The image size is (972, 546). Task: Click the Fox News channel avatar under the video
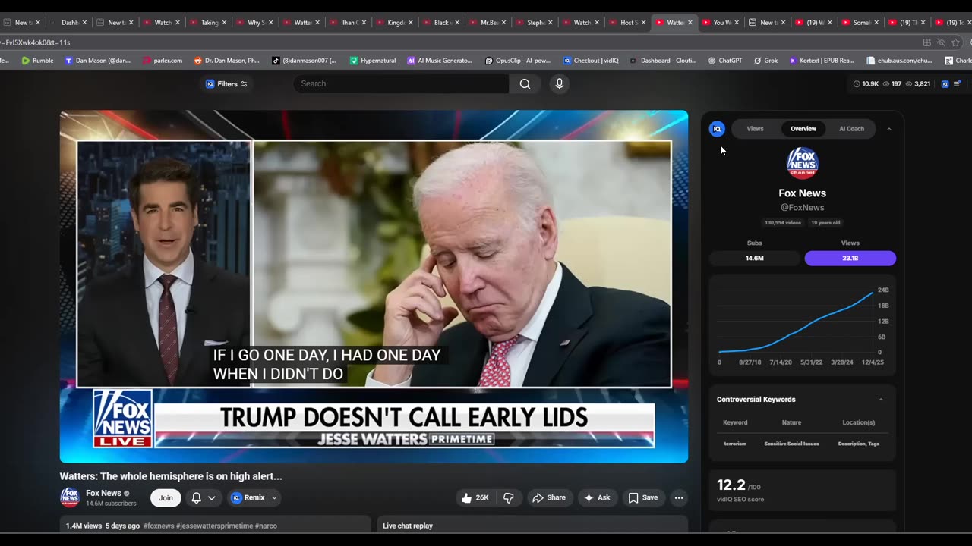tap(70, 497)
